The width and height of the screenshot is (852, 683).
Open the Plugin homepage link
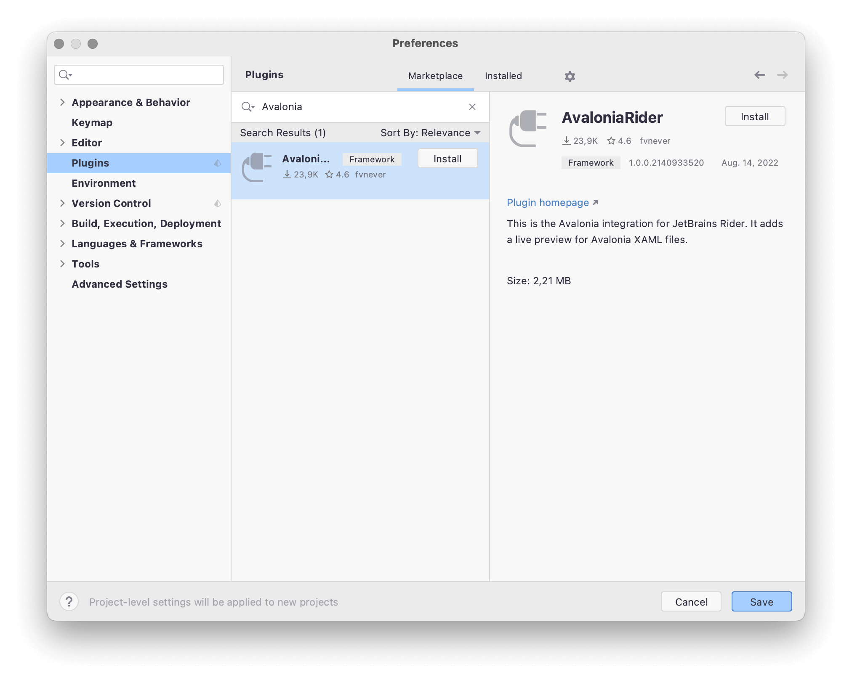(x=551, y=203)
